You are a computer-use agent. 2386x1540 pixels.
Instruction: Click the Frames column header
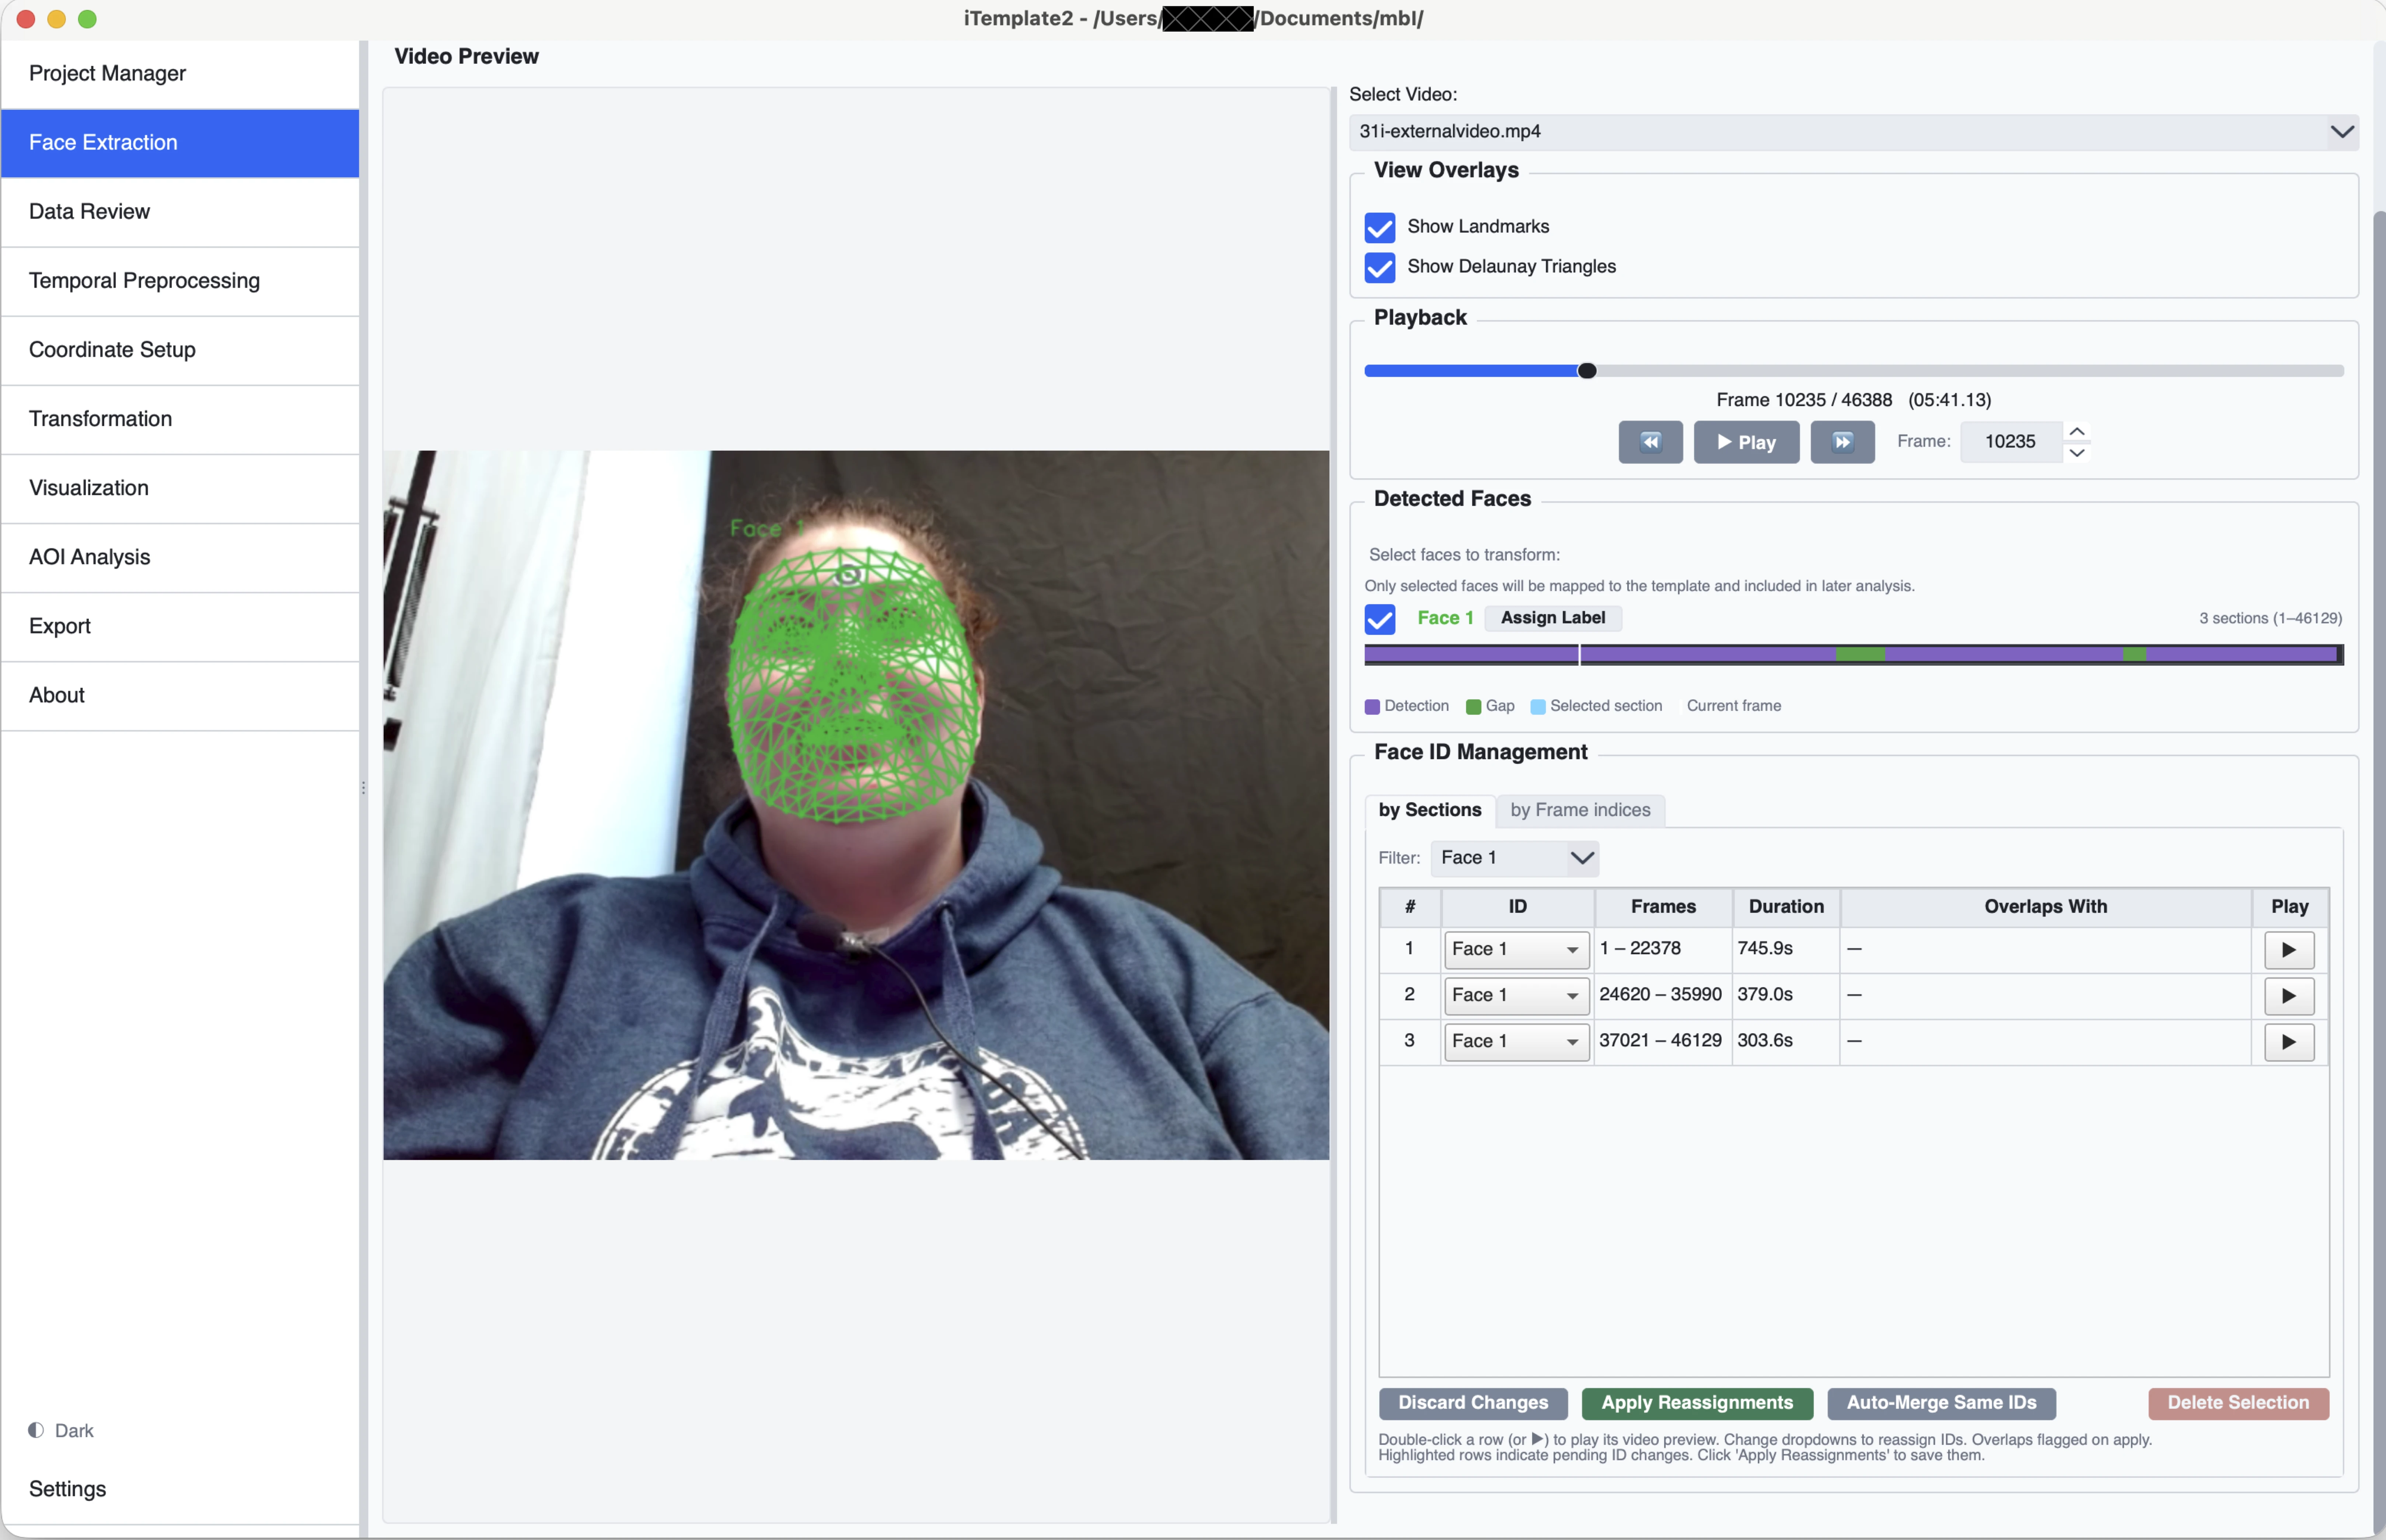(1663, 907)
